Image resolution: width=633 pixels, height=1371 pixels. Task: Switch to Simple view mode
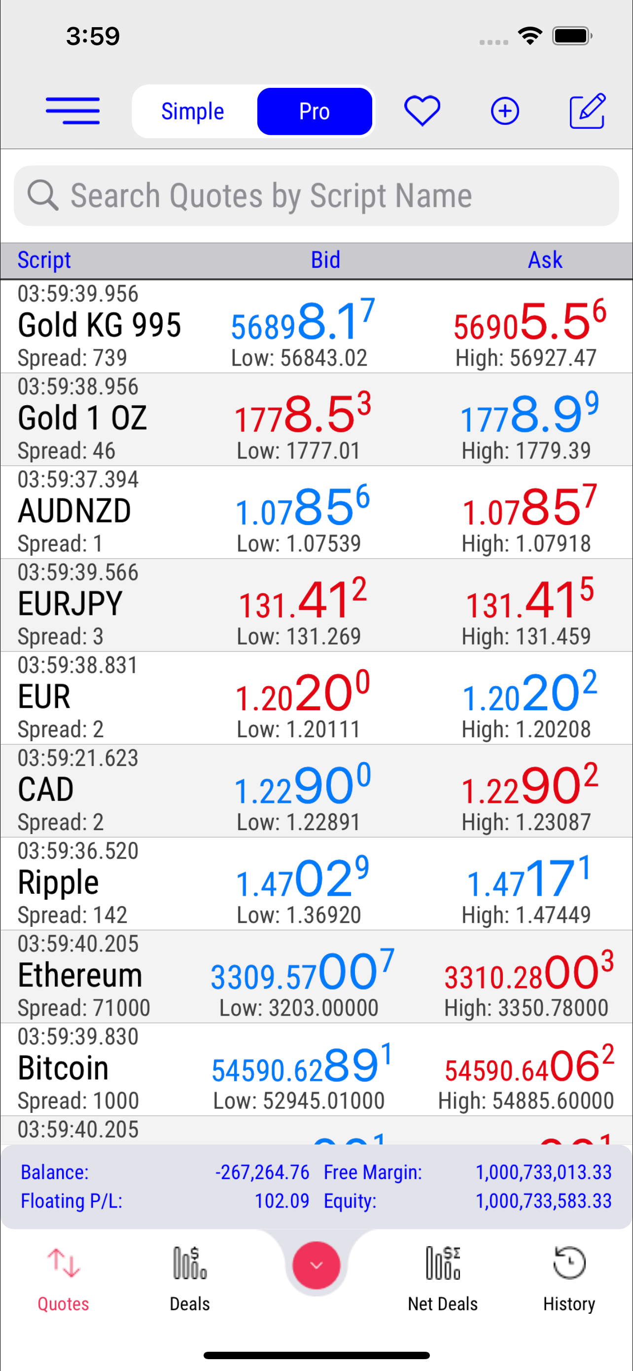192,111
